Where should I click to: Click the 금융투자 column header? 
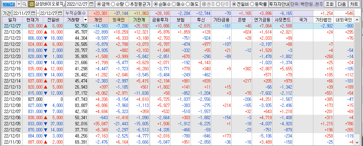coord(160,20)
